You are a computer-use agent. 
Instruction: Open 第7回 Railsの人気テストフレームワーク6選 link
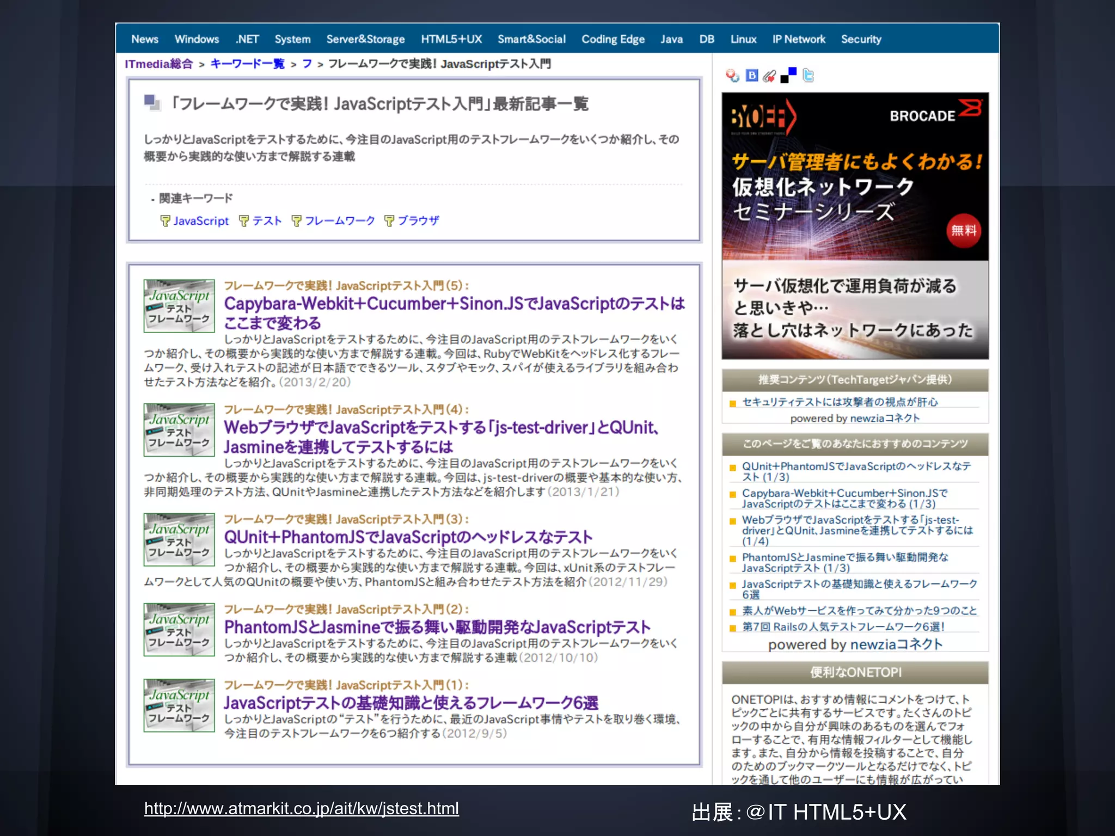tap(843, 626)
